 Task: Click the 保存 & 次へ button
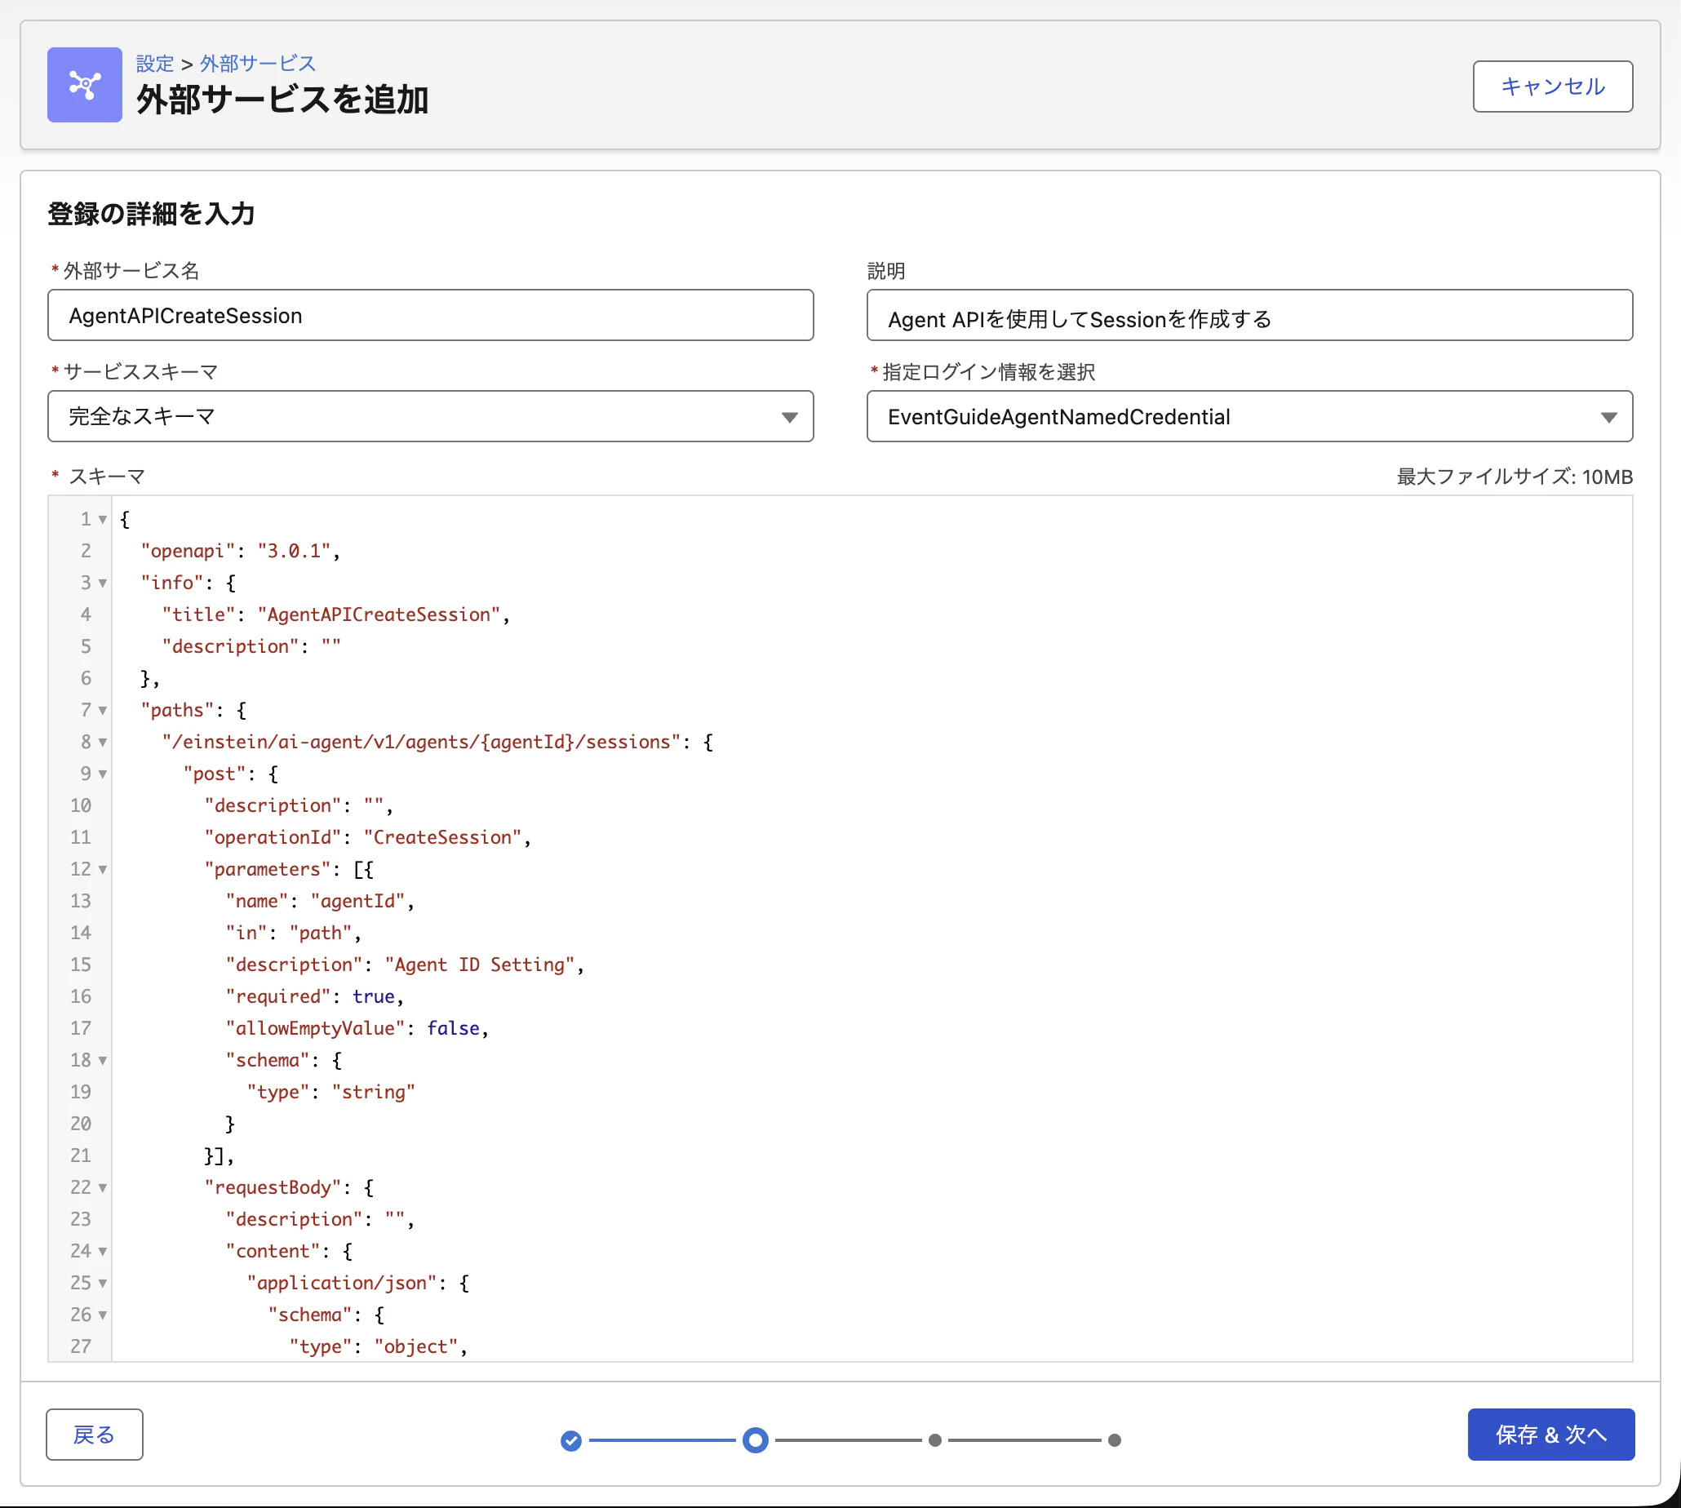point(1550,1435)
